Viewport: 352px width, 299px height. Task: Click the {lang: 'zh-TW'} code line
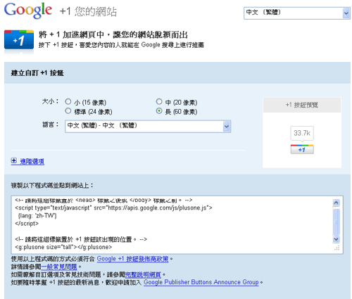click(x=37, y=215)
